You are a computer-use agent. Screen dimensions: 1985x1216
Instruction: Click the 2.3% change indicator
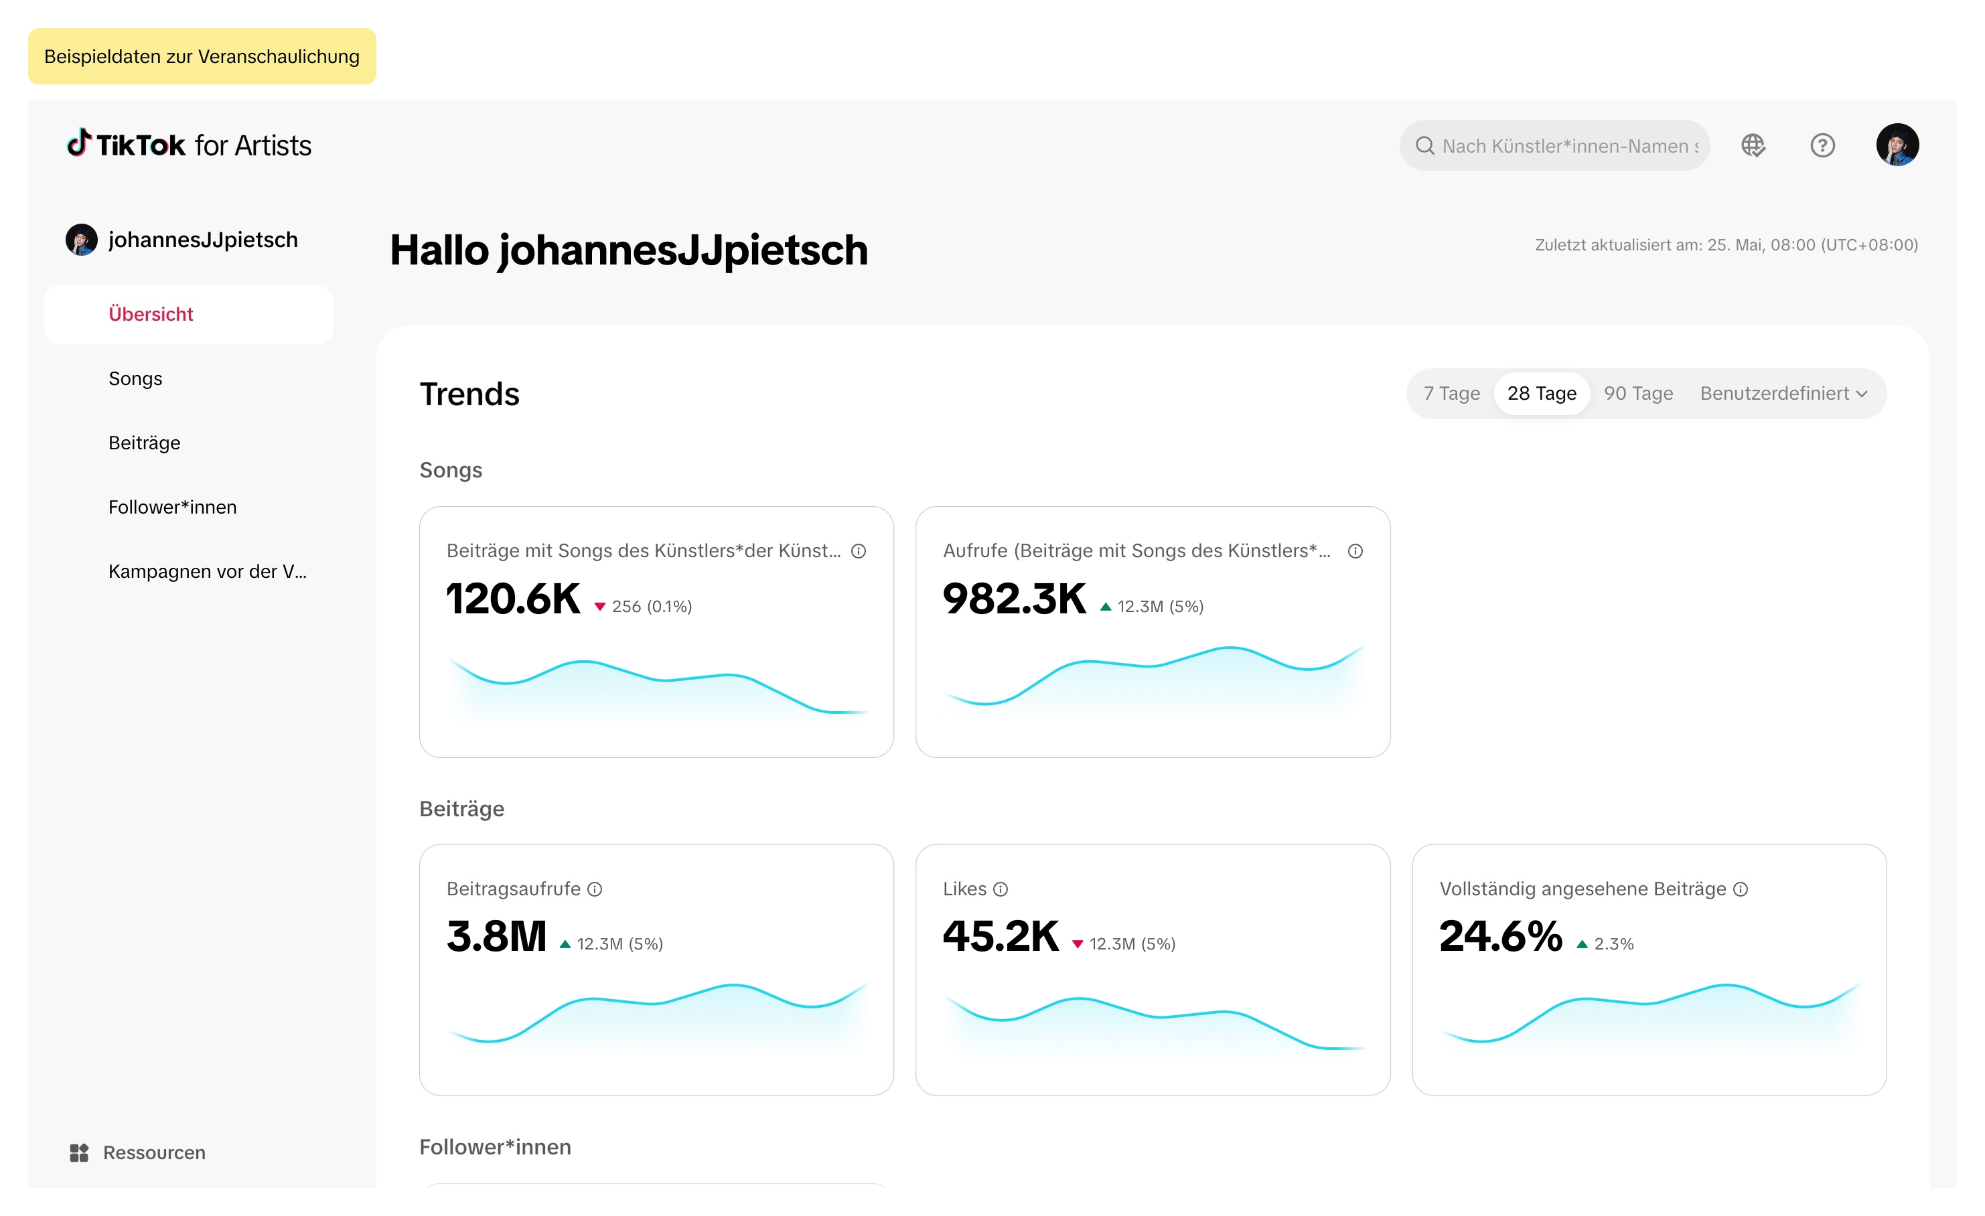(x=1605, y=944)
